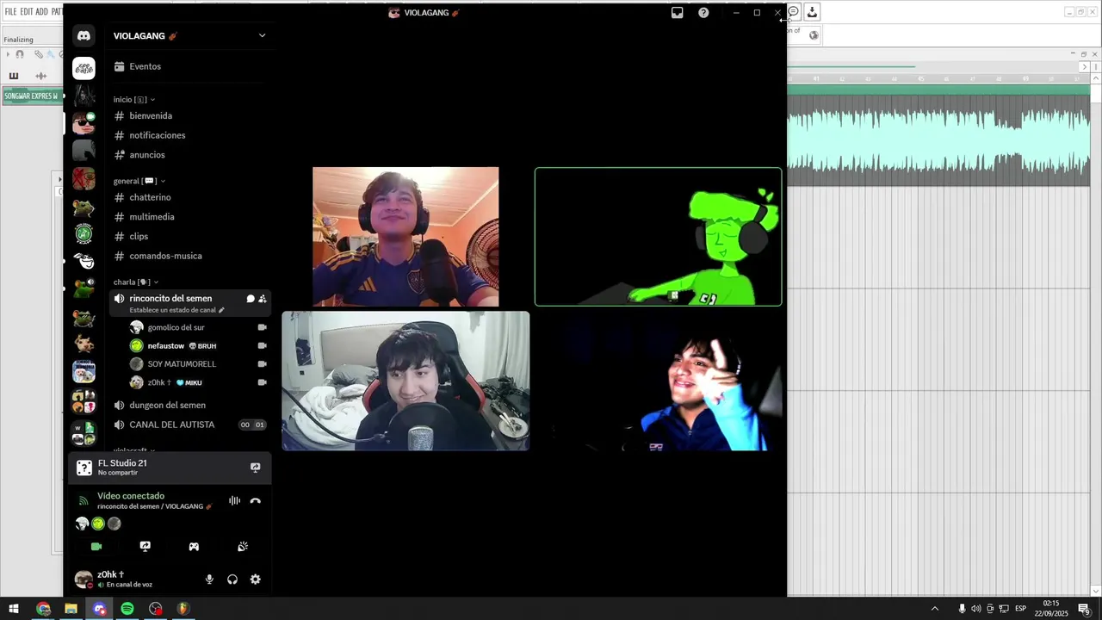Open Chrome from the Windows taskbar

pos(43,609)
